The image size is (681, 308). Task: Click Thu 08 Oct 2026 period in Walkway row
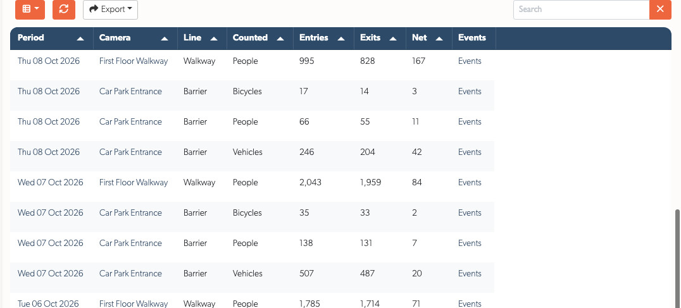click(x=49, y=61)
